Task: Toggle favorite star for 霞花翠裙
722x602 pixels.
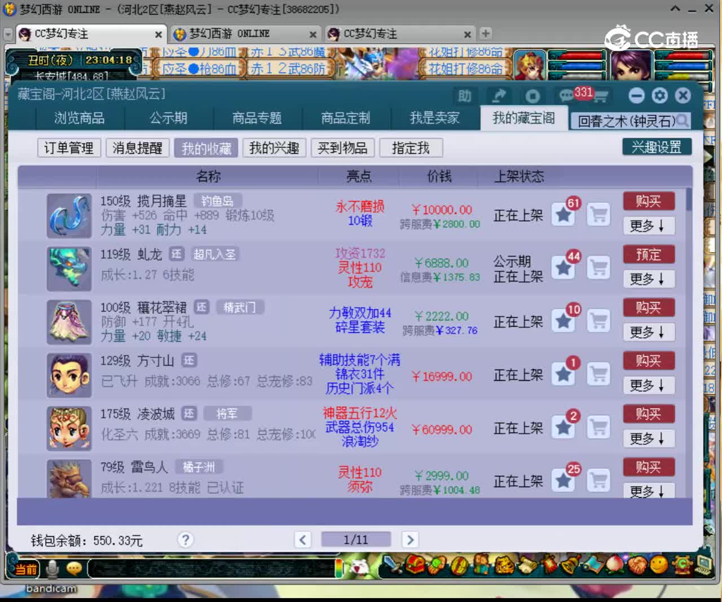Action: click(563, 321)
